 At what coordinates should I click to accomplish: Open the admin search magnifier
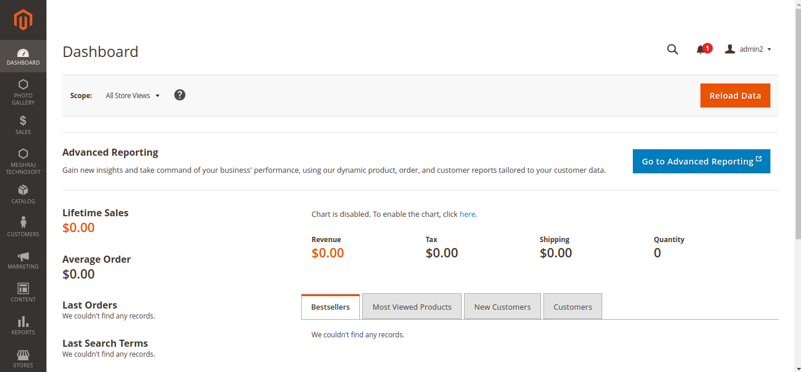[x=672, y=49]
